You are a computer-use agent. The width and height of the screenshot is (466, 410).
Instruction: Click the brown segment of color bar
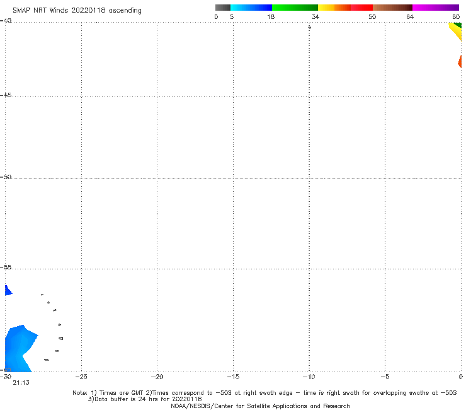pyautogui.click(x=392, y=8)
